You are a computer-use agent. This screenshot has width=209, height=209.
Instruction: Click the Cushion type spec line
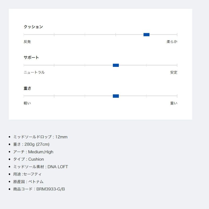[x=28, y=159]
